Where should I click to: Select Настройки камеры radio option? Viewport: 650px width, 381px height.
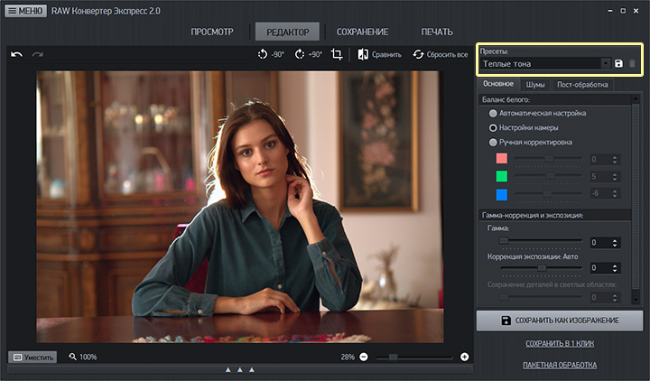tap(493, 128)
